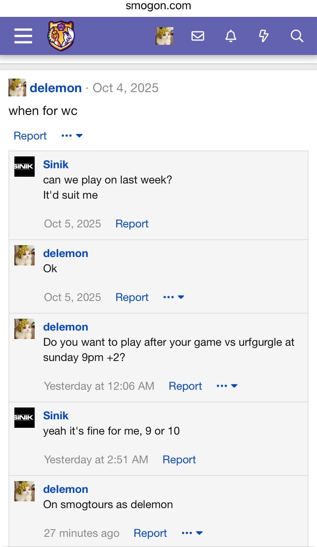This screenshot has width=317, height=547.
Task: Click the "Yesterday at 12:06 AM" timestamp
Action: (x=99, y=386)
